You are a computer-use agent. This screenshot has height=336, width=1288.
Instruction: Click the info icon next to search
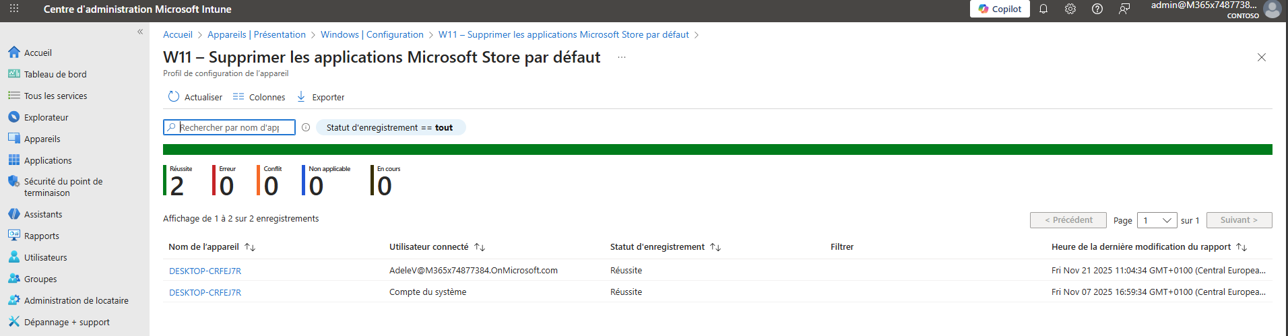click(306, 127)
